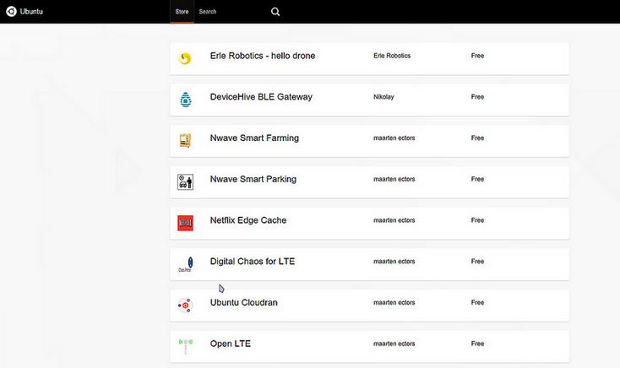Click maarten ectors in Nwave Smart Farming row

(x=394, y=138)
